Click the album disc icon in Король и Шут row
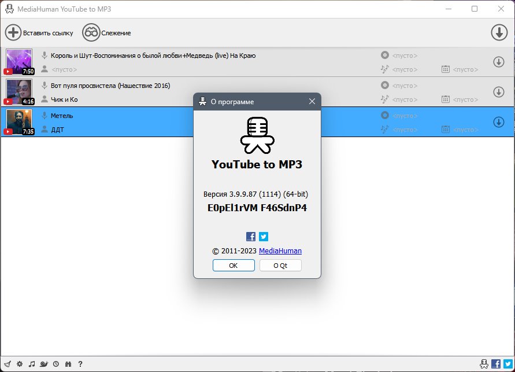This screenshot has height=372, width=515. click(384, 55)
